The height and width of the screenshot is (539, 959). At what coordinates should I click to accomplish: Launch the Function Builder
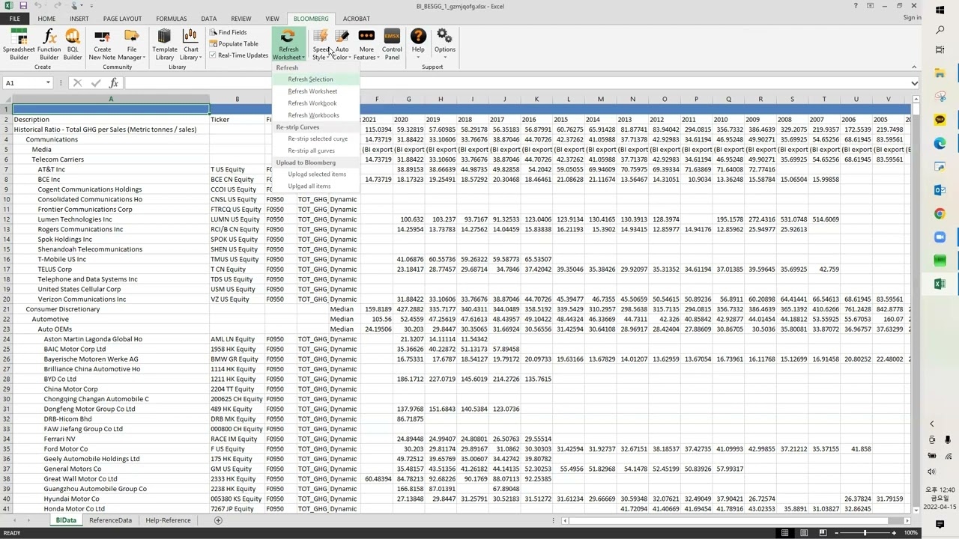pyautogui.click(x=49, y=43)
